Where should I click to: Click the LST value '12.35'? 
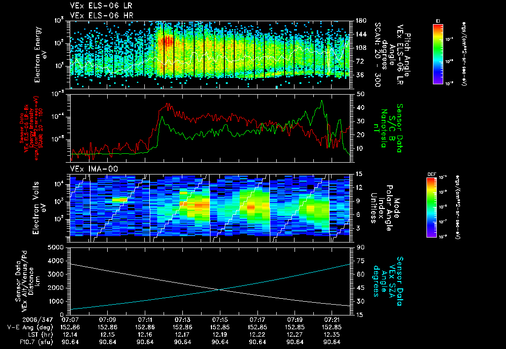(332, 335)
